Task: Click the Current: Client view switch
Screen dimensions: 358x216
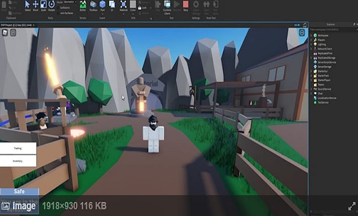Action: [x=167, y=7]
